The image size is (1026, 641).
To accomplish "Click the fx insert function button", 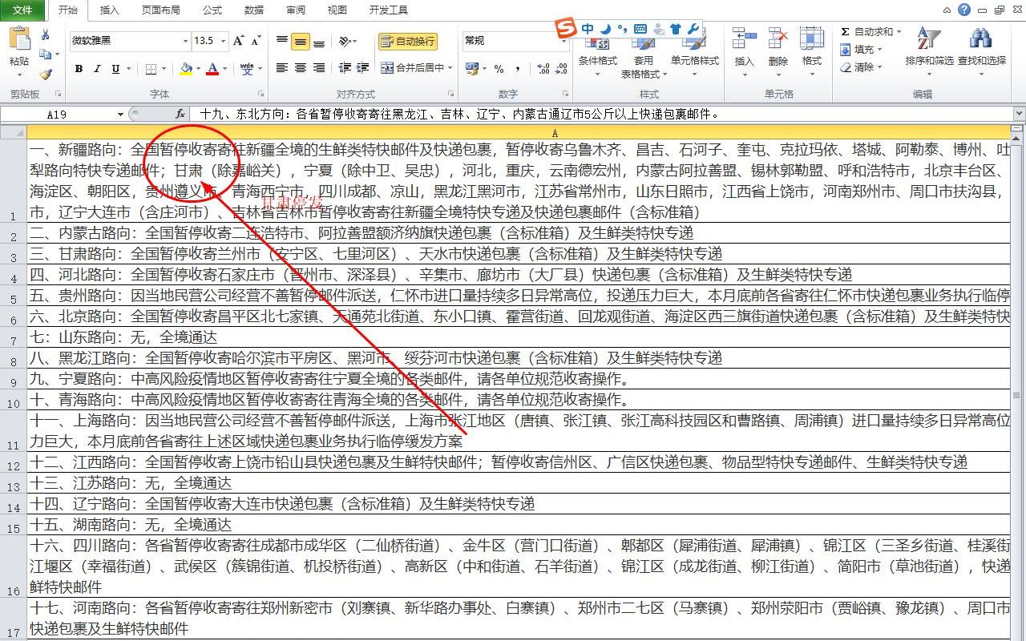I will click(x=180, y=115).
